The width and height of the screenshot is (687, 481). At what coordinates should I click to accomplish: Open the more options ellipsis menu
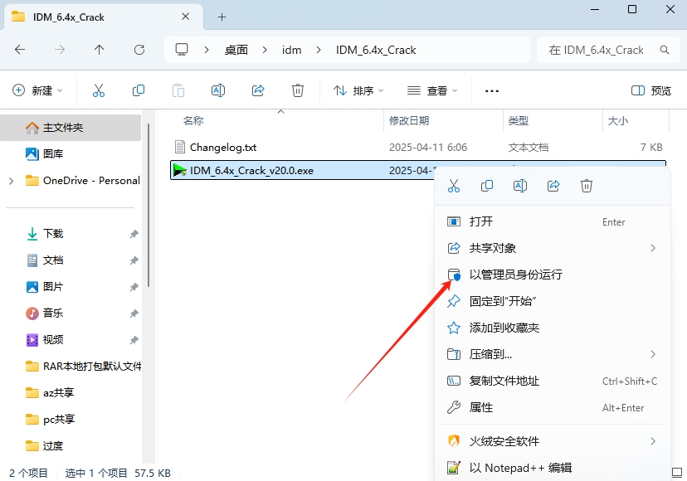[491, 91]
